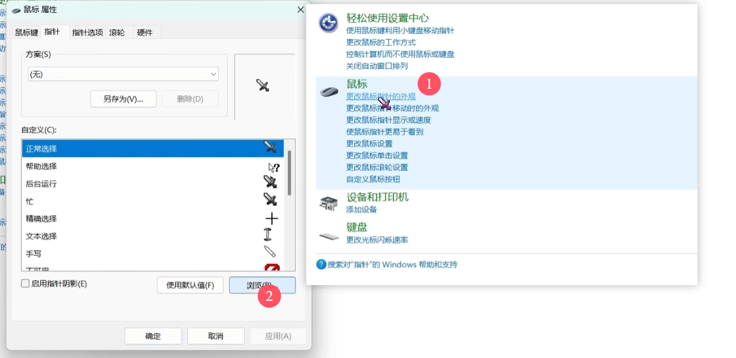The height and width of the screenshot is (358, 736).
Task: Click the Text Select (文本选择) I-beam cursor icon
Action: 268,234
